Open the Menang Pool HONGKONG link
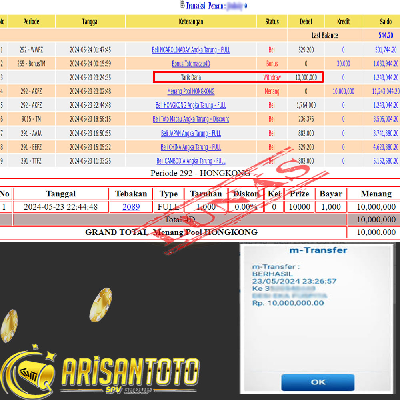 (x=191, y=91)
